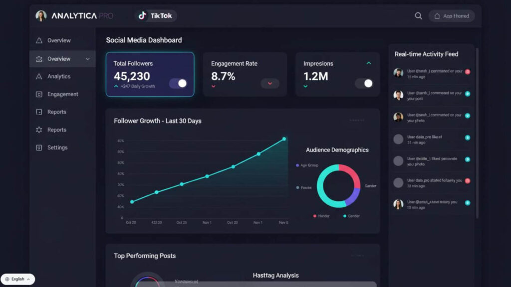Expand the highlighted Overview chevron
The width and height of the screenshot is (511, 287).
pyautogui.click(x=88, y=59)
